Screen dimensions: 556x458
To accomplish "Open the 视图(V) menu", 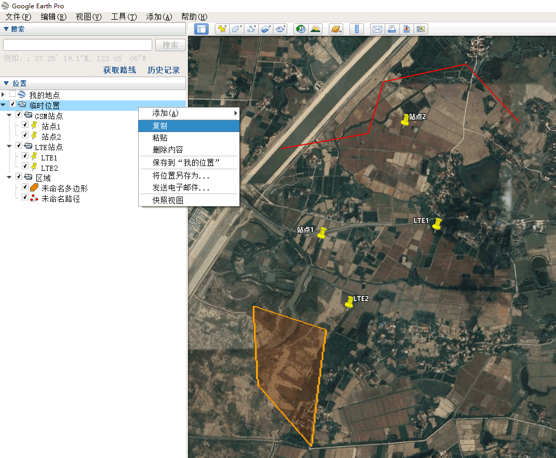I will coord(89,17).
